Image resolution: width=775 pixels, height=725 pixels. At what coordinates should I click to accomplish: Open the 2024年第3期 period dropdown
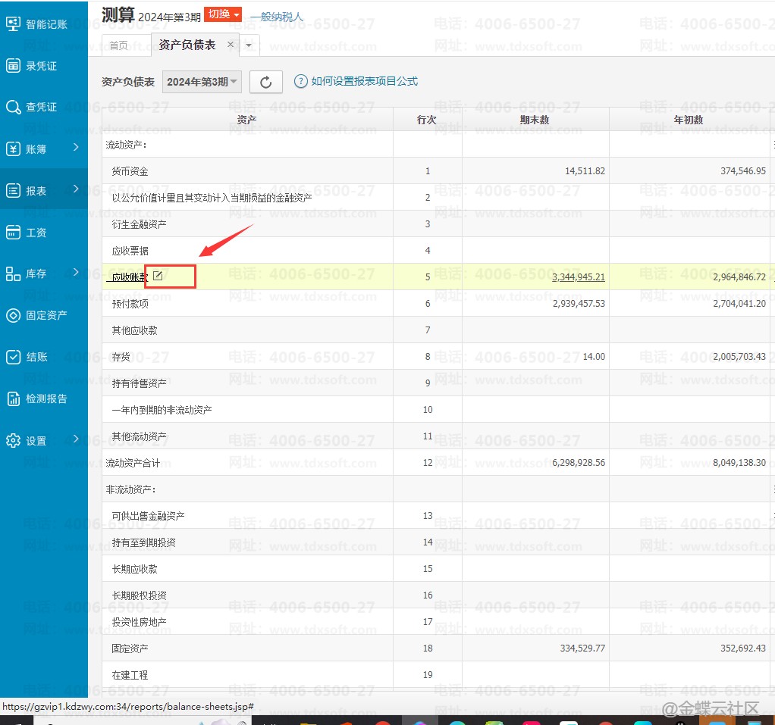pos(202,82)
